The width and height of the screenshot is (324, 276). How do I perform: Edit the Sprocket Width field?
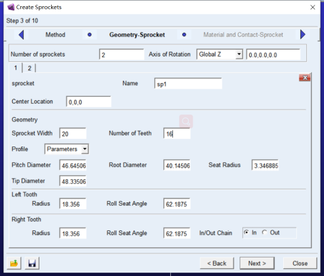73,134
